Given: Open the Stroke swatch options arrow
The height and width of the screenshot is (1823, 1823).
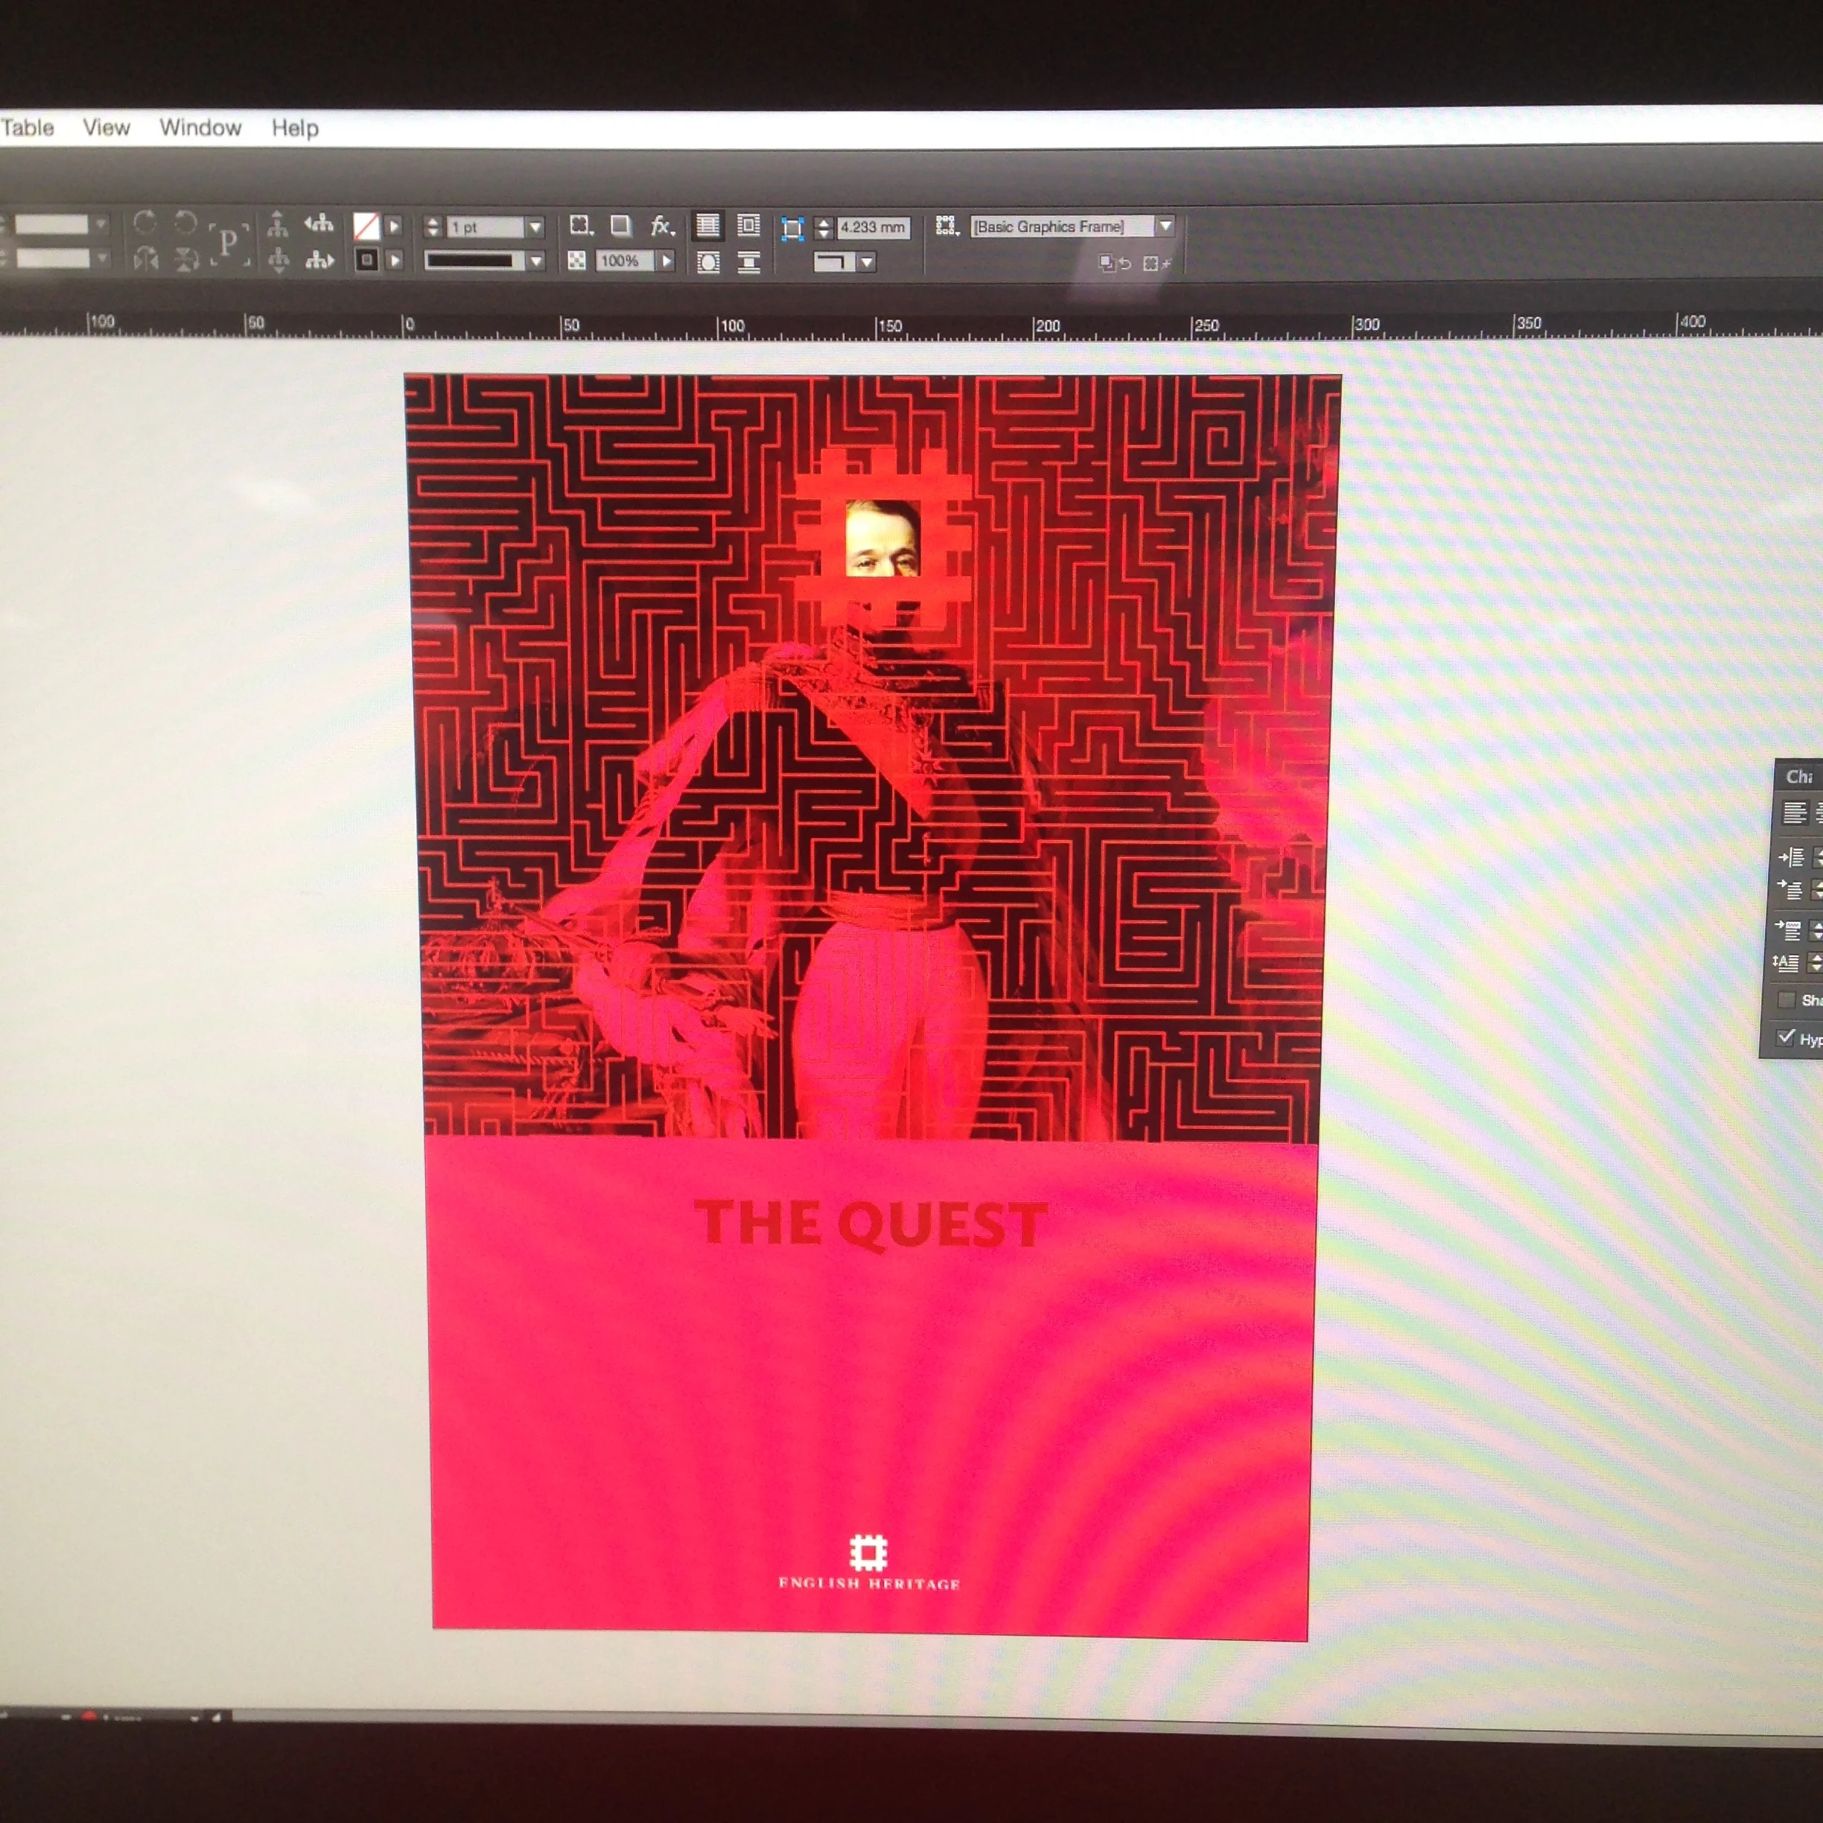Looking at the screenshot, I should (395, 261).
